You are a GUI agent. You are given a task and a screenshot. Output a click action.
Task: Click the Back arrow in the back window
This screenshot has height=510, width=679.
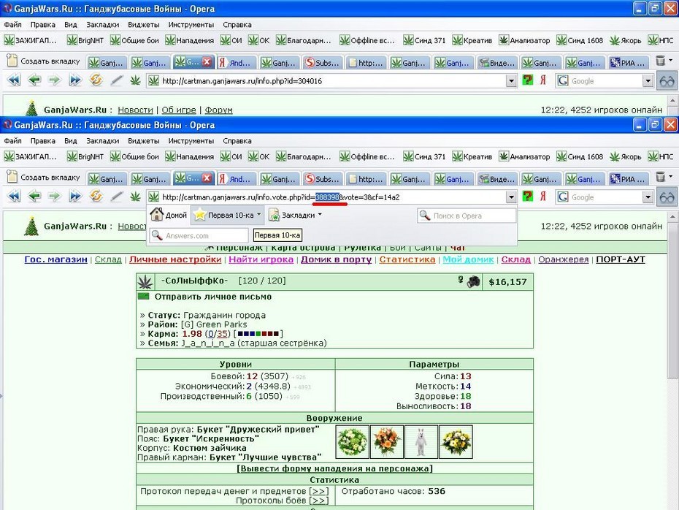click(34, 80)
